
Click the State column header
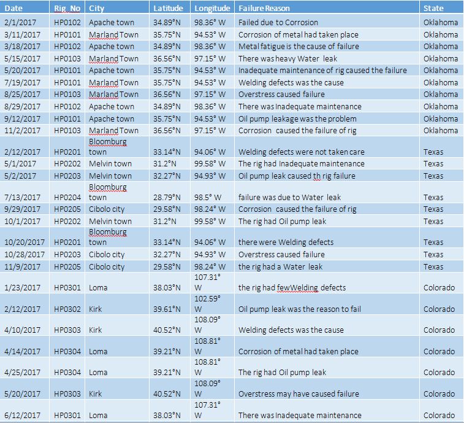point(441,8)
